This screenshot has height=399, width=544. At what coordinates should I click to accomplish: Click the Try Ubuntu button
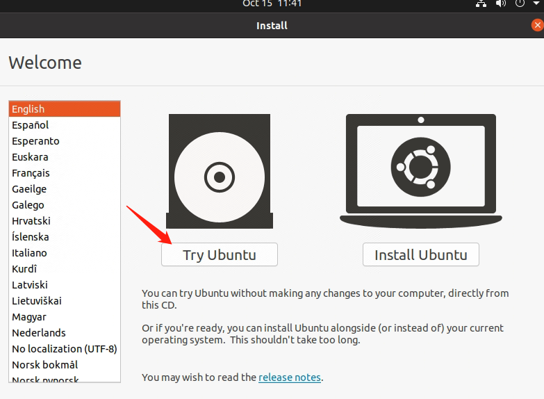coord(220,254)
